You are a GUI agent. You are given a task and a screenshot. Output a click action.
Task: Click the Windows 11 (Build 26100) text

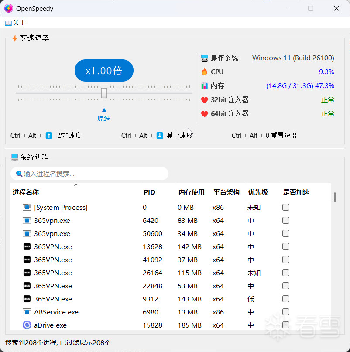coord(293,58)
